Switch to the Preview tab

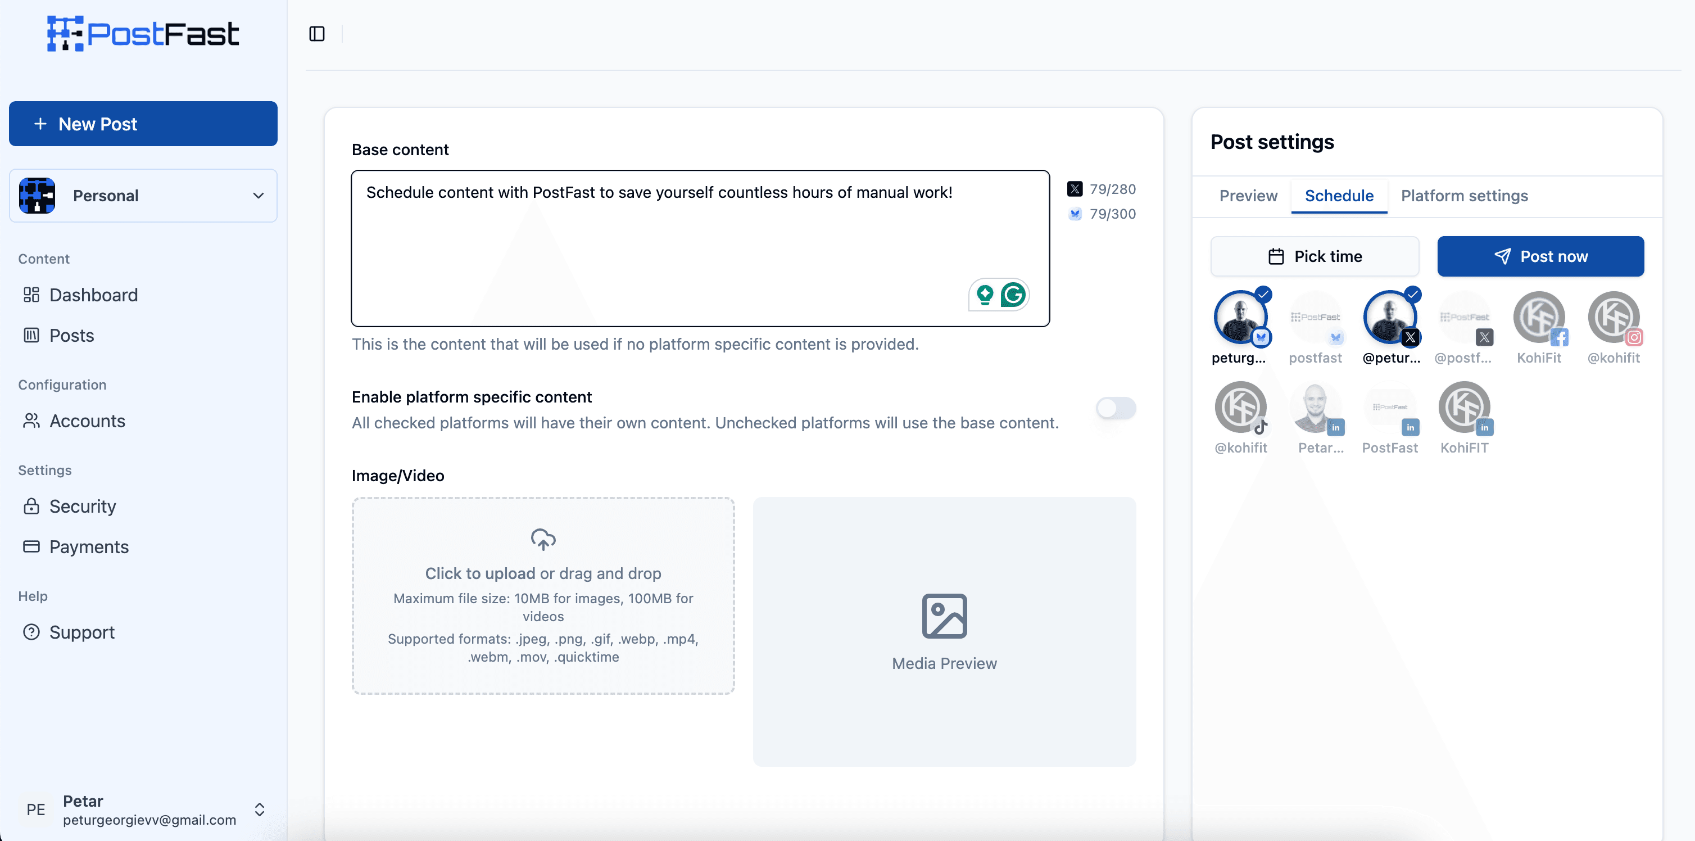click(1248, 196)
